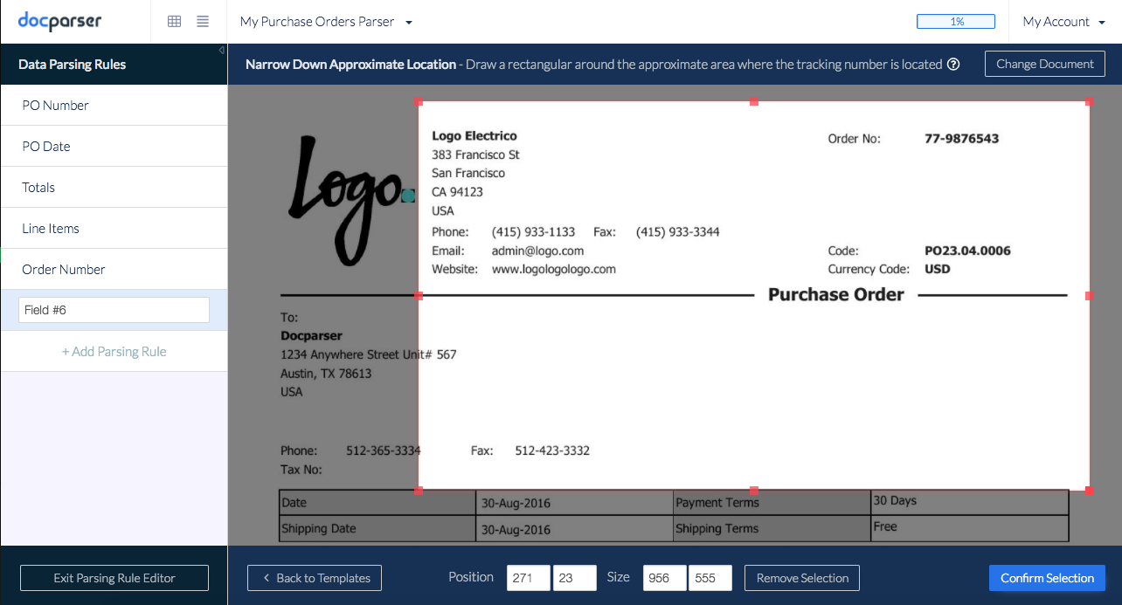This screenshot has height=605, width=1122.
Task: Click the bottom-middle selection handle
Action: (x=754, y=491)
